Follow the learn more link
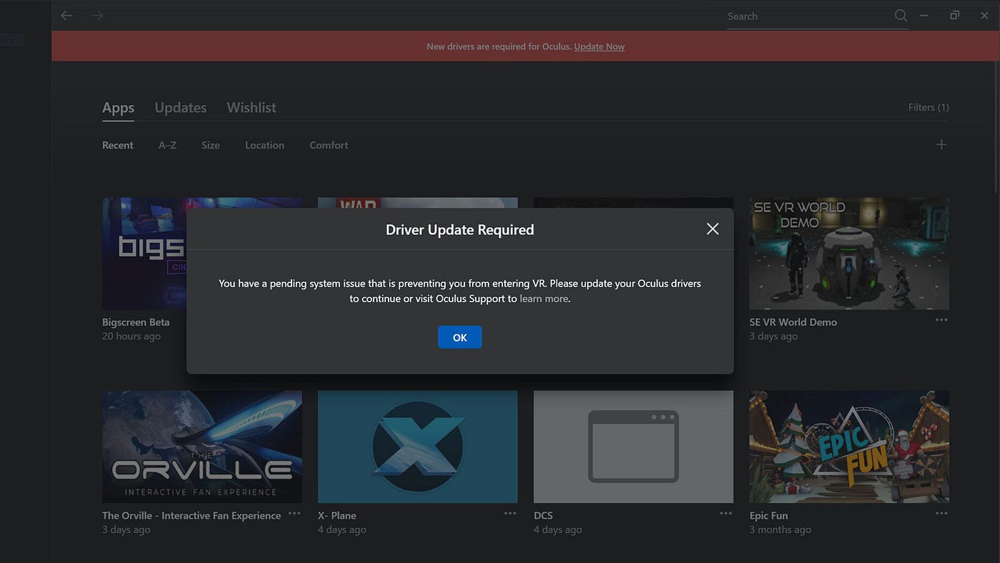 pyautogui.click(x=544, y=299)
